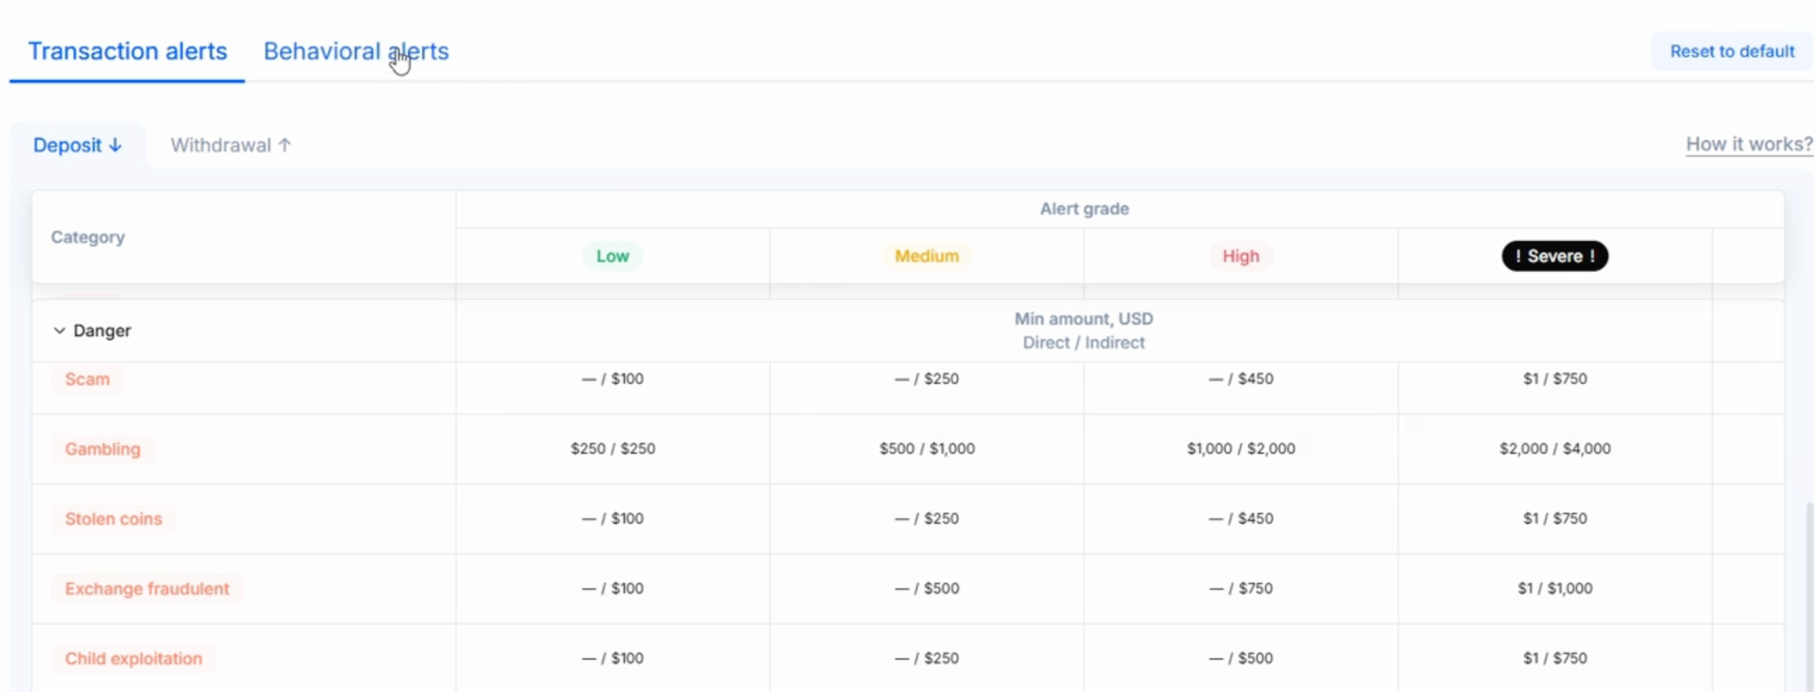Open the How it works link

pyautogui.click(x=1748, y=145)
